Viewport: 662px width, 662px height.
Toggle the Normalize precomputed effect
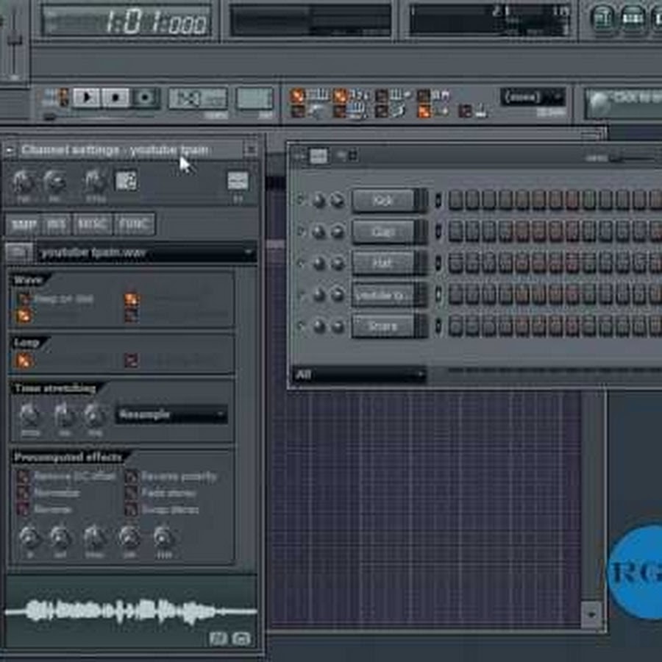point(24,493)
